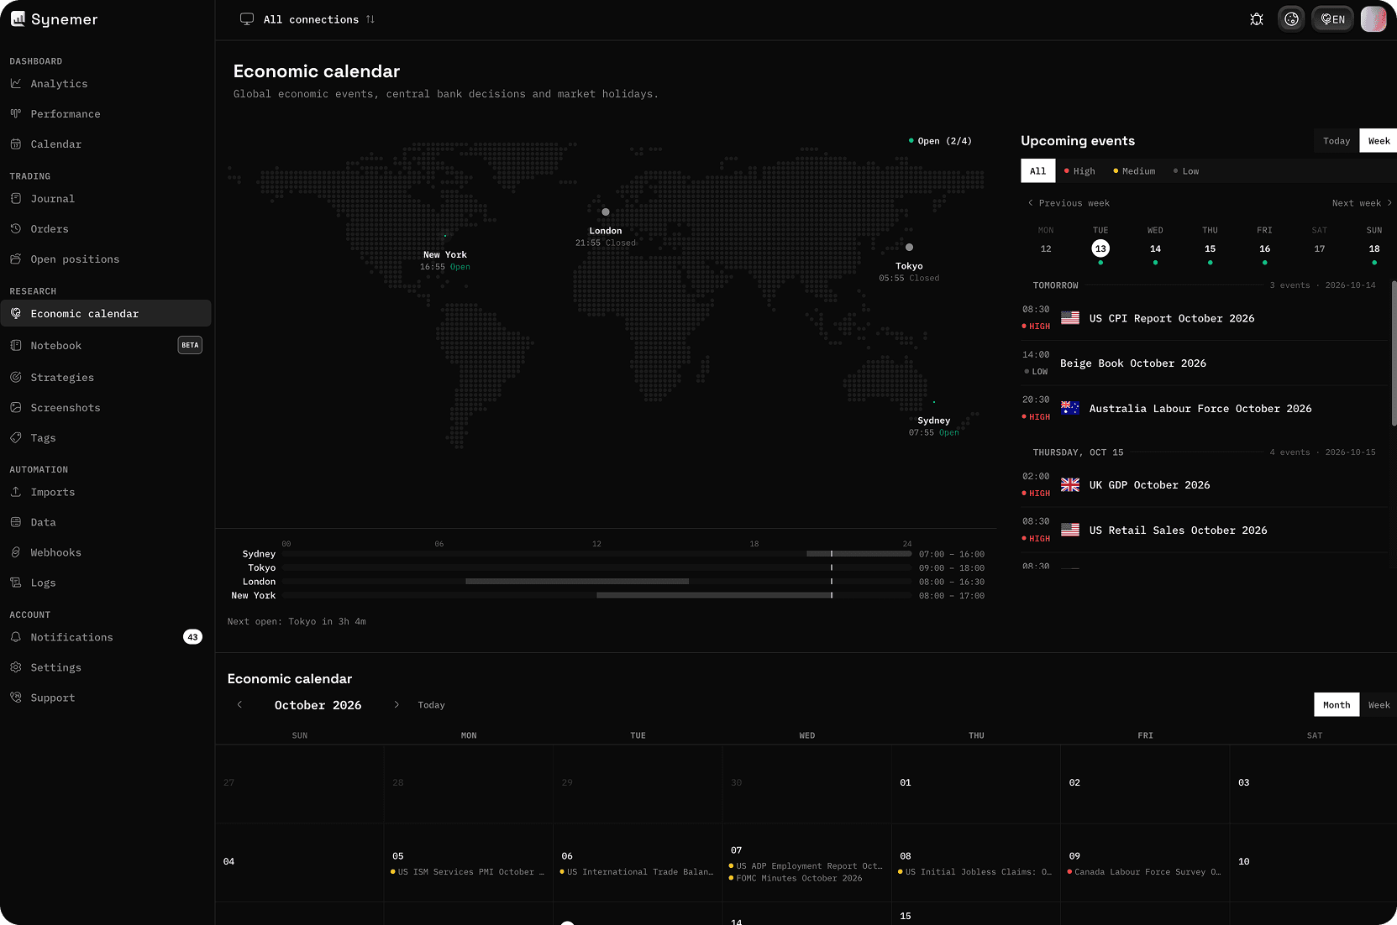Open Notifications with 43 badge
This screenshot has width=1397, height=925.
click(106, 638)
